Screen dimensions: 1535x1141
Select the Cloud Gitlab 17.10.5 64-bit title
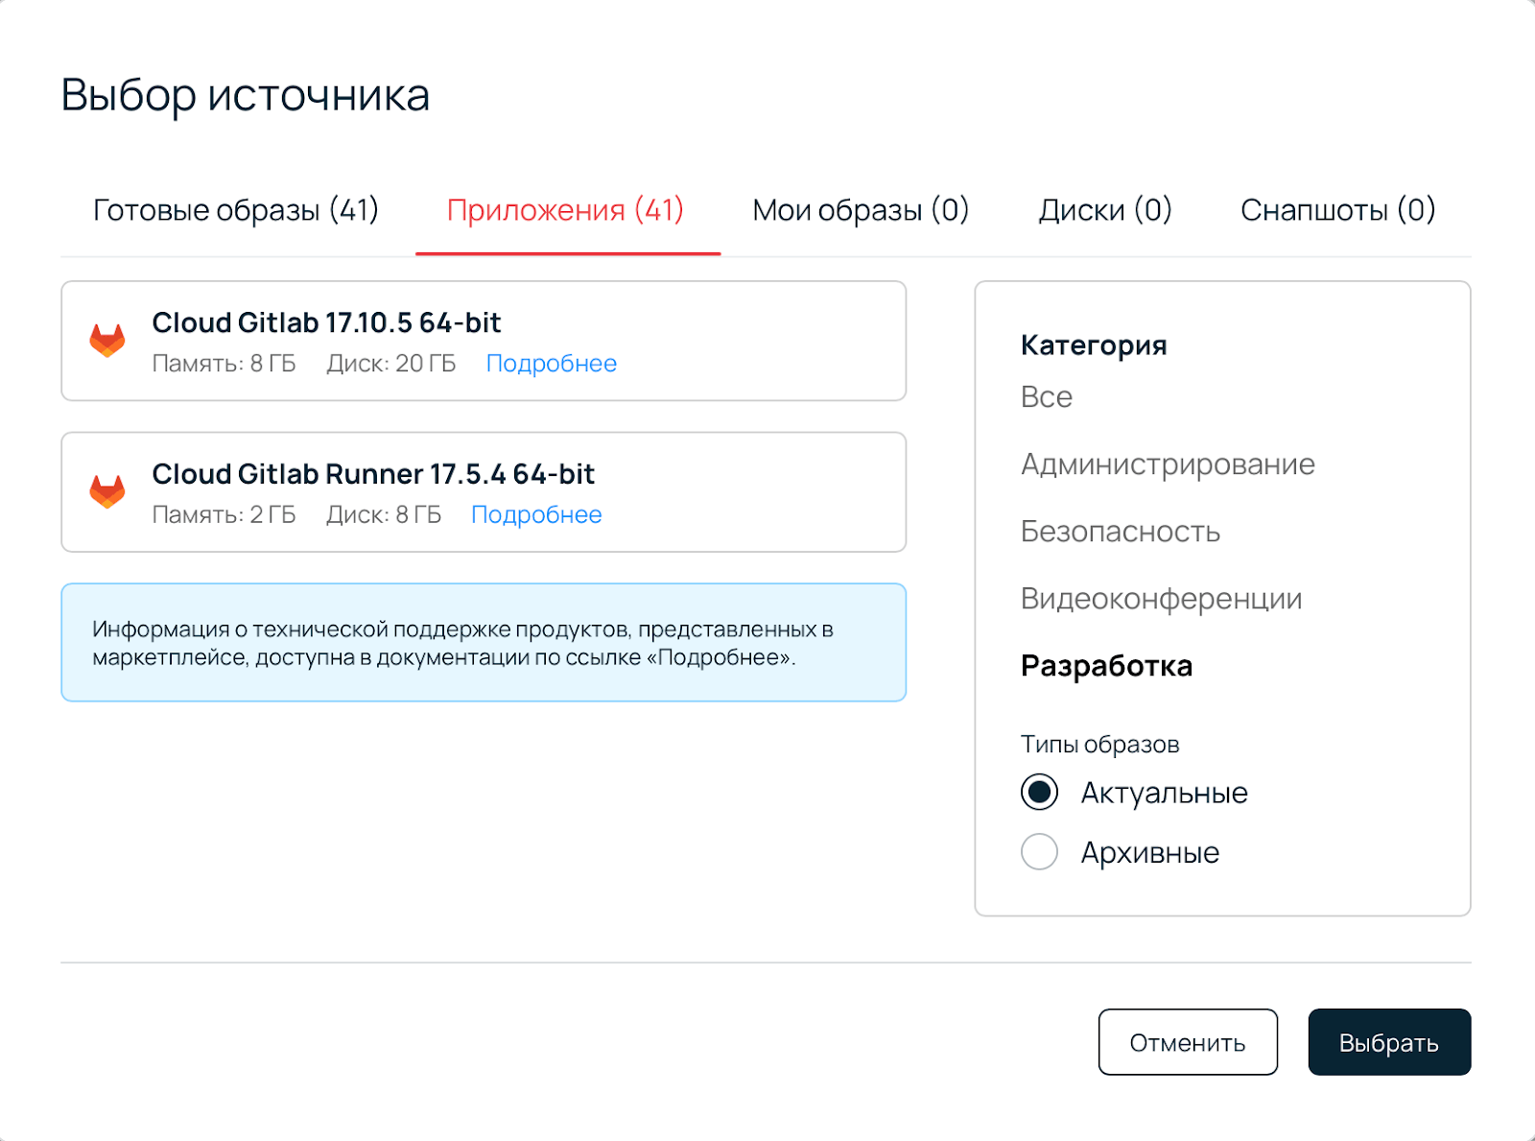[x=326, y=322]
